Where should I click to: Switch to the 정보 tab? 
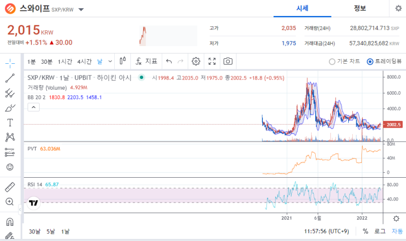click(360, 9)
